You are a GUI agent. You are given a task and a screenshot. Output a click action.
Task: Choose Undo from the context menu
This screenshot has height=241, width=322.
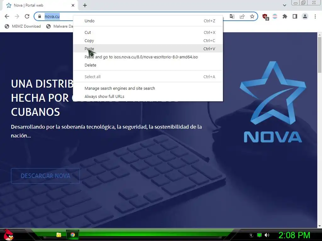pyautogui.click(x=148, y=21)
